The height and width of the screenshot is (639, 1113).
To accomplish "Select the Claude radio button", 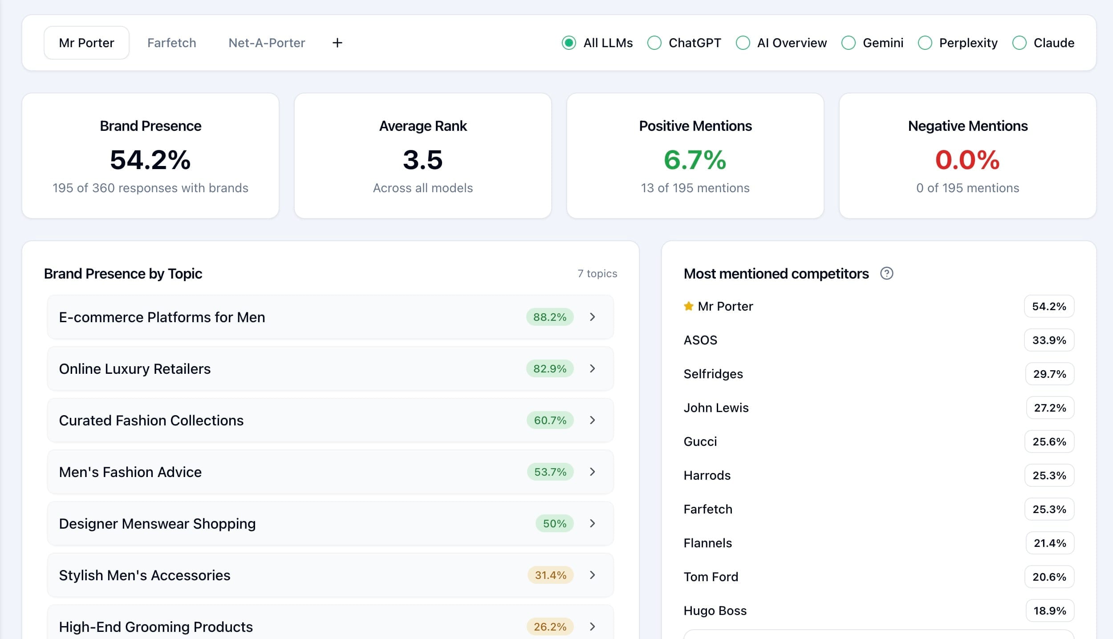I will (1019, 43).
